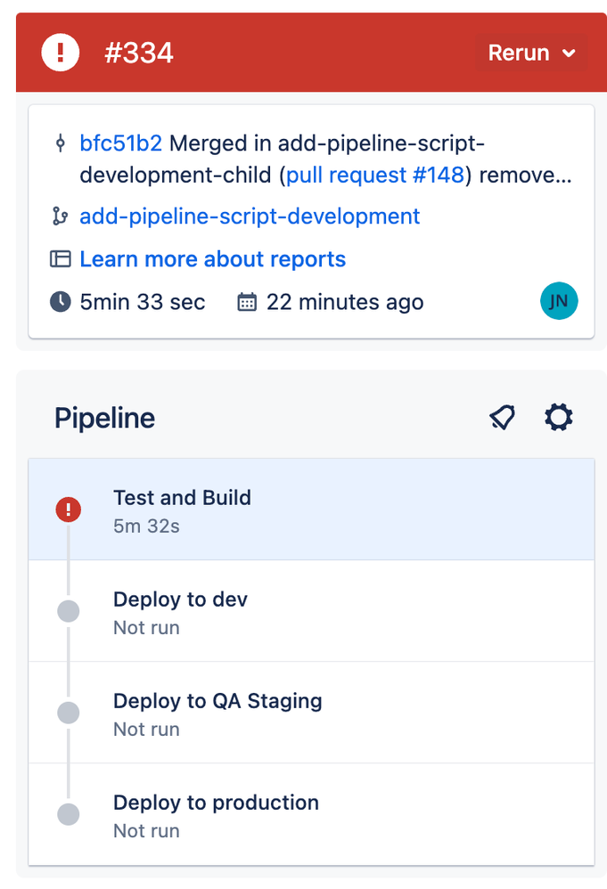
Task: Open the add-pipeline-script-development branch link
Action: click(250, 216)
